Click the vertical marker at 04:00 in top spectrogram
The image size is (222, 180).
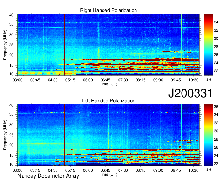click(x=41, y=45)
